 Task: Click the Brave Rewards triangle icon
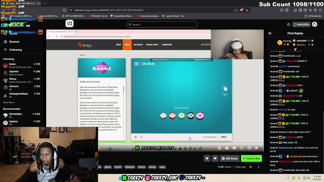pos(247,10)
